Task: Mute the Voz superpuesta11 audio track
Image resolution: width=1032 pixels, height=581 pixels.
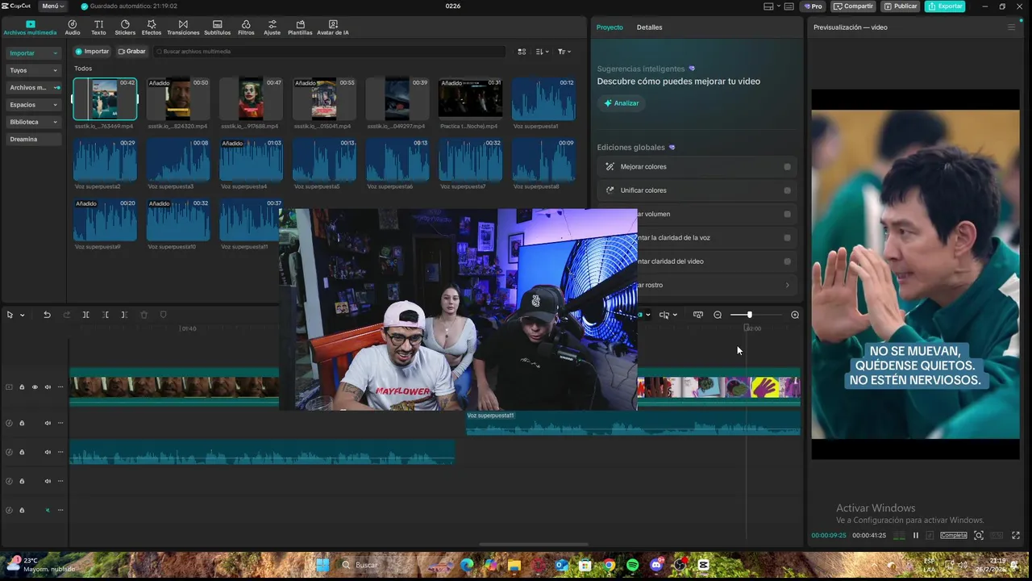Action: pyautogui.click(x=48, y=423)
